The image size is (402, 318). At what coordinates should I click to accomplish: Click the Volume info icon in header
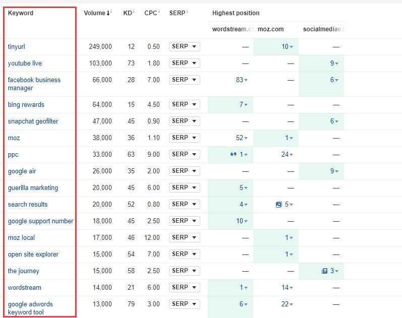(x=111, y=11)
